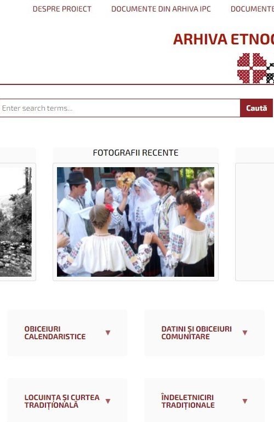The height and width of the screenshot is (422, 274).
Task: Focus the search terms input field
Action: (x=120, y=108)
